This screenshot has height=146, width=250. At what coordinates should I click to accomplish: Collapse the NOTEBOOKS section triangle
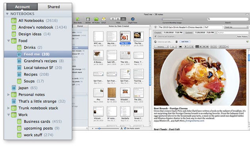7,14
